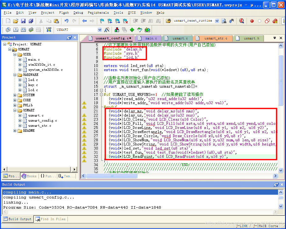
Task: Open the editor tab list dropdown arrow
Action: pos(275,38)
